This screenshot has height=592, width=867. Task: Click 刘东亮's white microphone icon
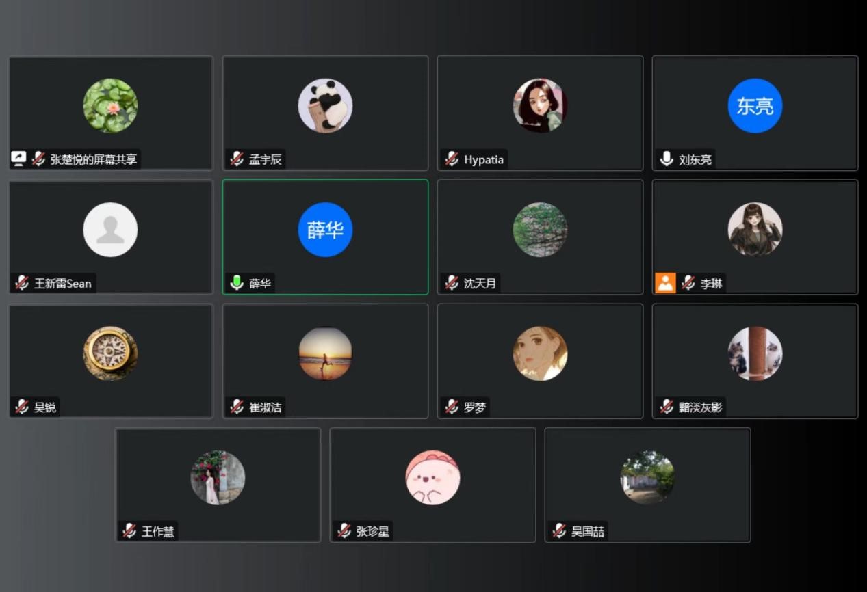click(667, 159)
